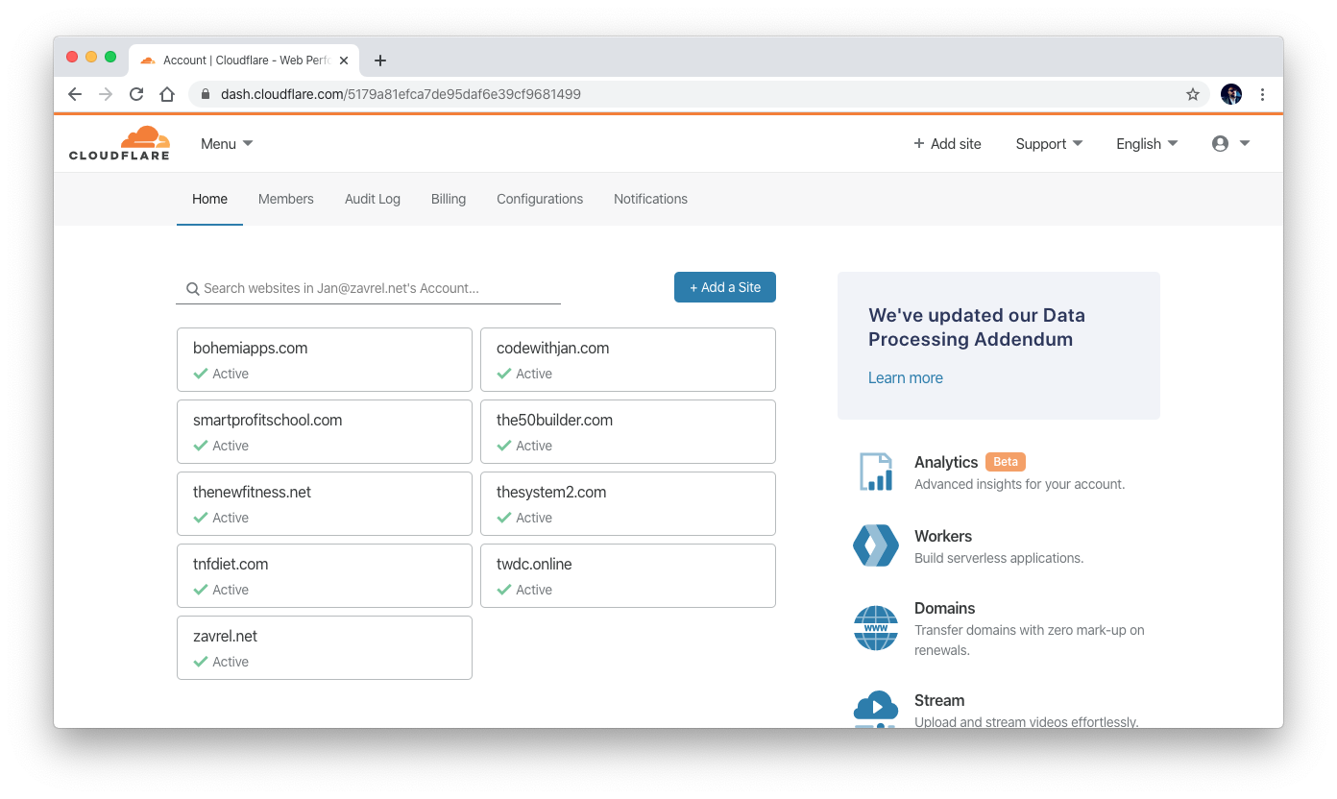Click the Stream cloud play icon

(x=876, y=709)
